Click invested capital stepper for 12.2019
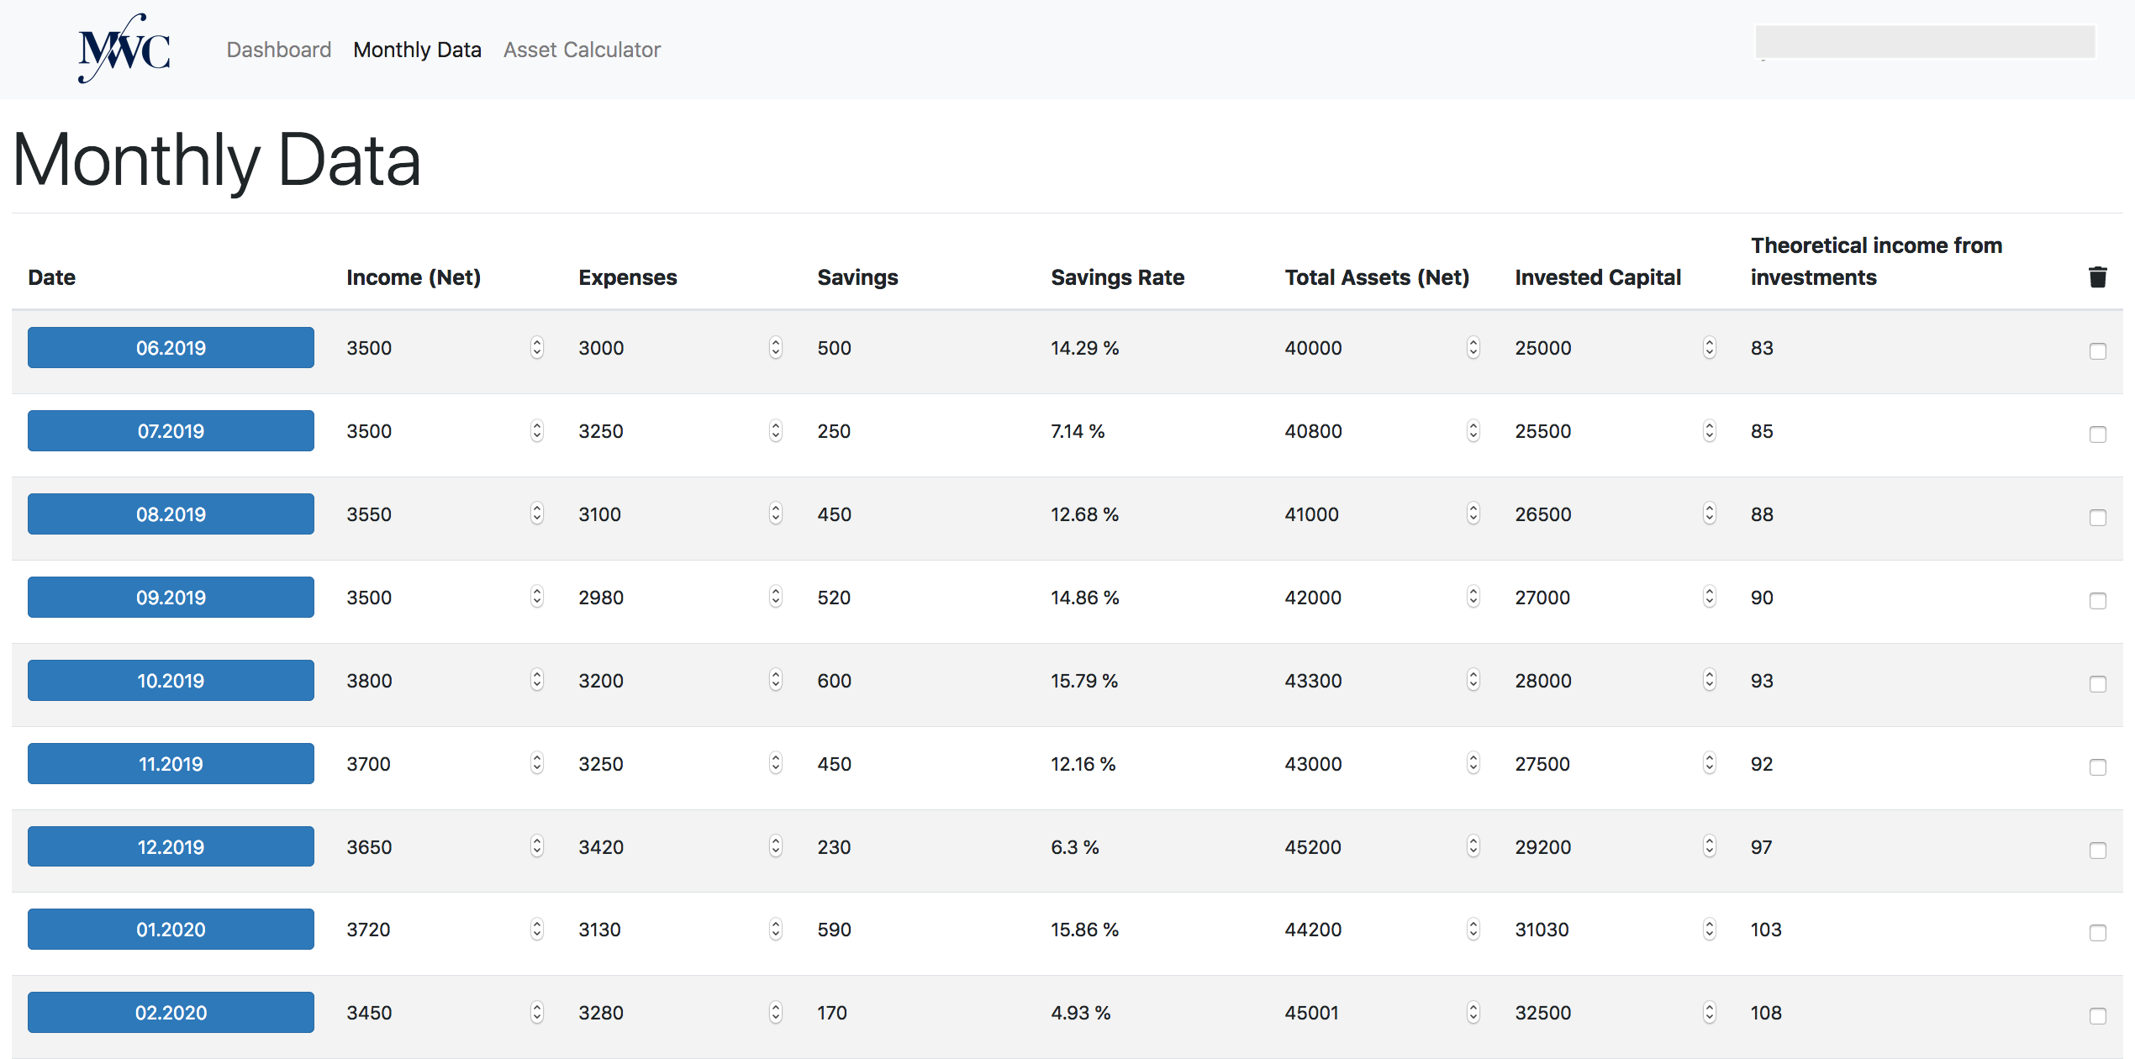This screenshot has width=2135, height=1059. point(1710,846)
